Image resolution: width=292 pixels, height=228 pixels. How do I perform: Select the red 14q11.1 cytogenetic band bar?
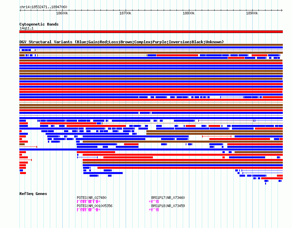coord(151,32)
